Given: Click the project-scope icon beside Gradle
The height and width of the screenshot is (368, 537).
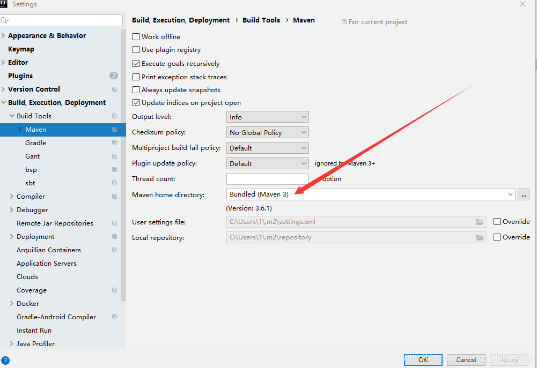Looking at the screenshot, I should tap(114, 143).
